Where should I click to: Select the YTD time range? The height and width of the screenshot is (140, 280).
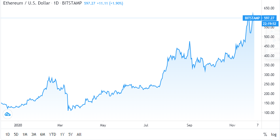click(x=52, y=135)
